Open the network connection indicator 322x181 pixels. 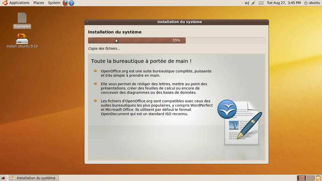pos(253,3)
